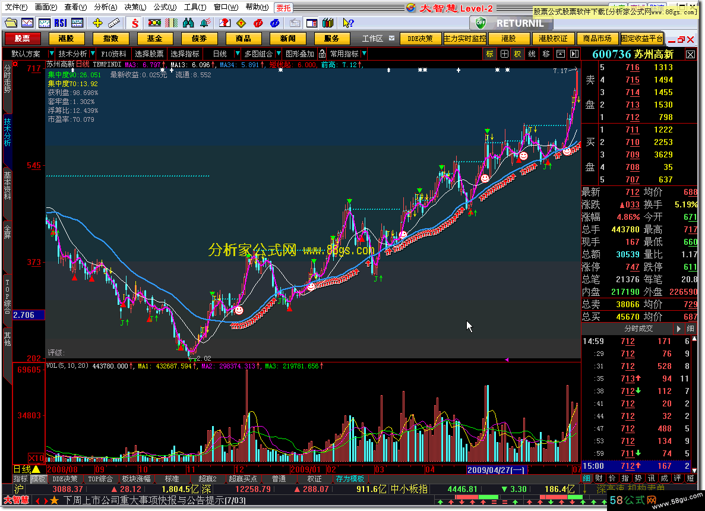Open the 分析(A) menu
The height and width of the screenshot is (511, 705).
pos(106,7)
